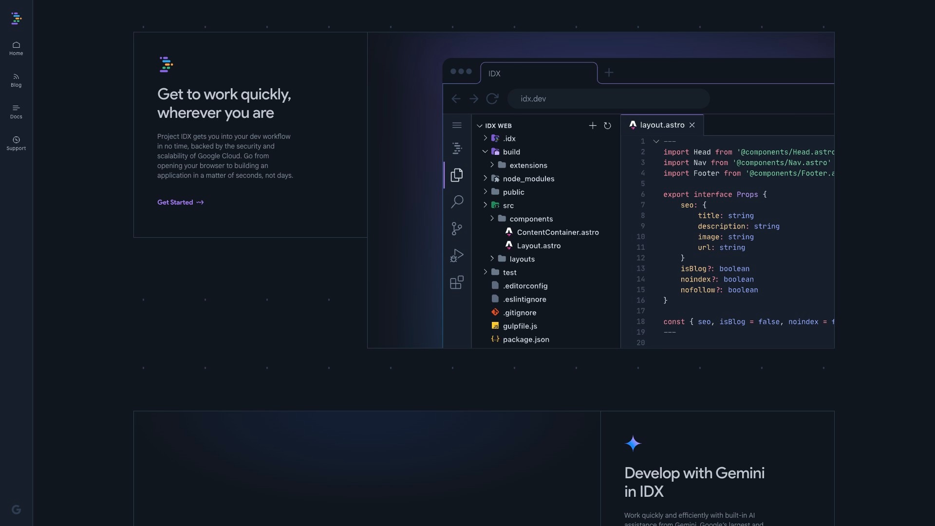Click the hamburger menu icon in IDE
The image size is (935, 526).
click(x=456, y=125)
